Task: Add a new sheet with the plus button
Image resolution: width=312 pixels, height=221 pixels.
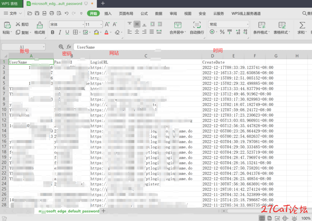Action: [x=104, y=211]
